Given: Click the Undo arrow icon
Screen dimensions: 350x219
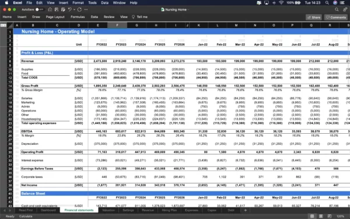Looking at the screenshot, I should [x=70, y=9].
